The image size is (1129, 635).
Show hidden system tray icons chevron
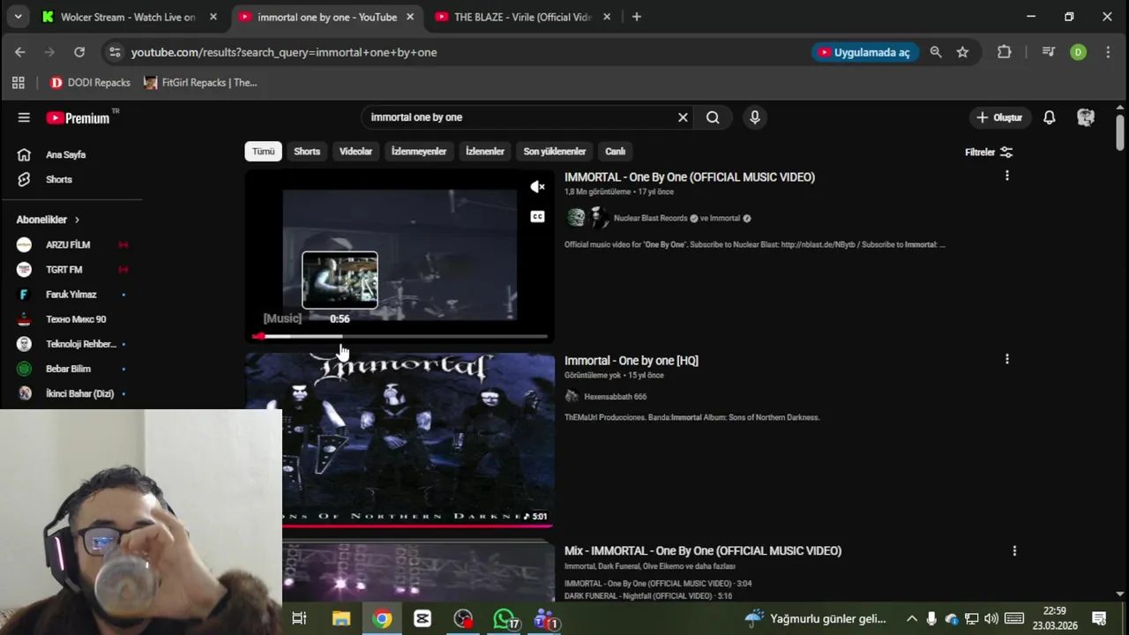point(911,619)
